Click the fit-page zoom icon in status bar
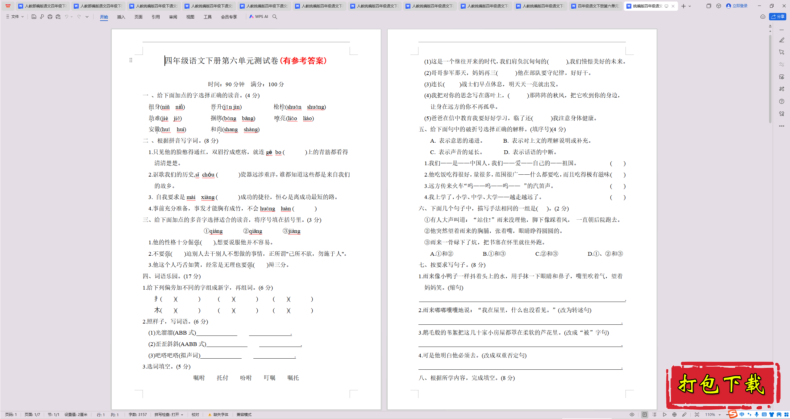Viewport: 790px width, 419px height. [x=697, y=415]
